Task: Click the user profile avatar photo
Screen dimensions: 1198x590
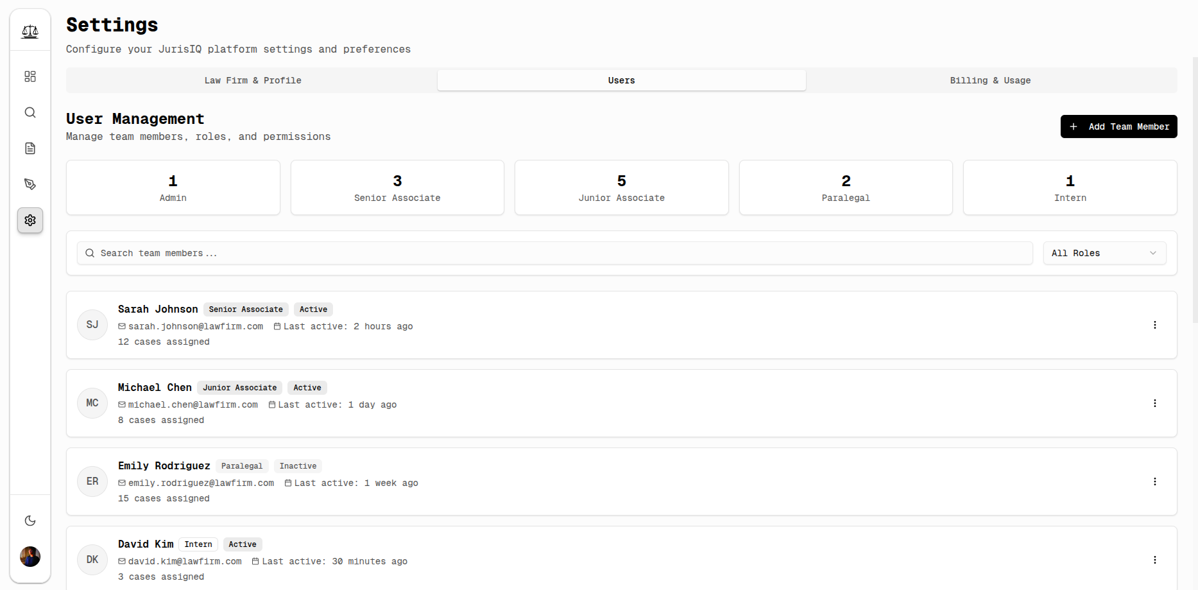Action: [x=30, y=557]
